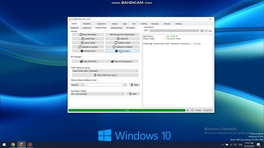Screen dimensions: 264x148
Task: Switch to the Huawei tab
Action: (115, 24)
